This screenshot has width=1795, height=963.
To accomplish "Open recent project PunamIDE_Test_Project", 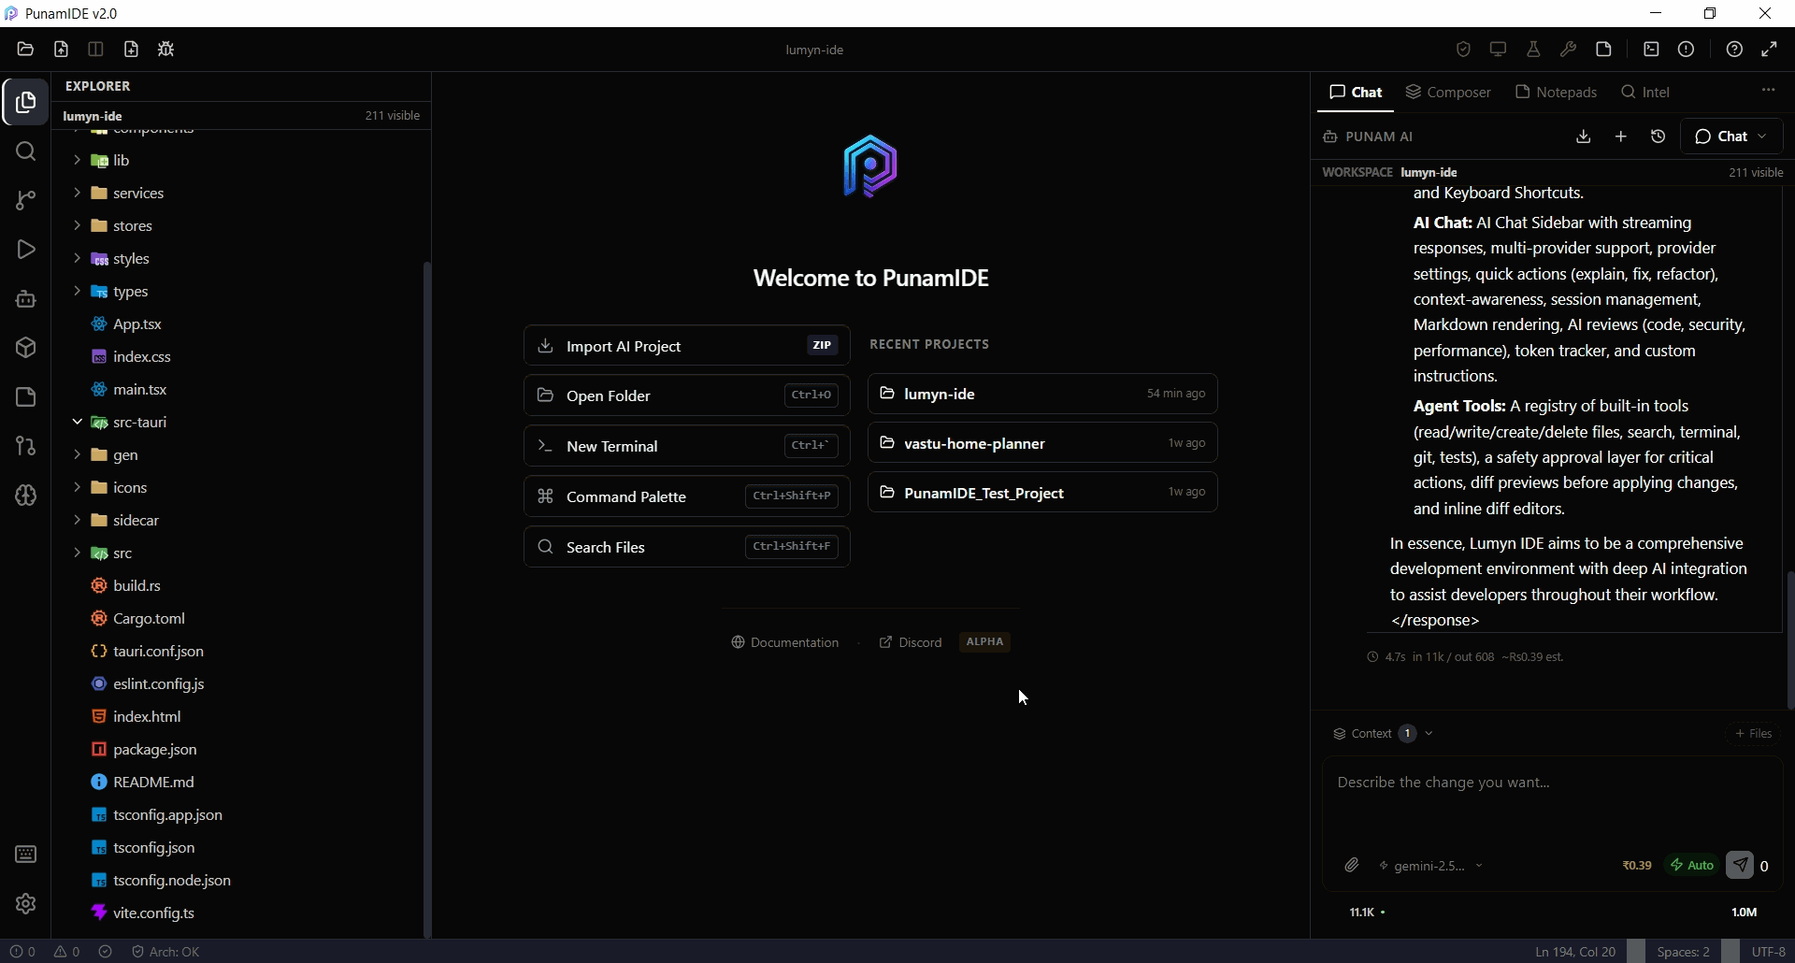I will pos(1042,493).
